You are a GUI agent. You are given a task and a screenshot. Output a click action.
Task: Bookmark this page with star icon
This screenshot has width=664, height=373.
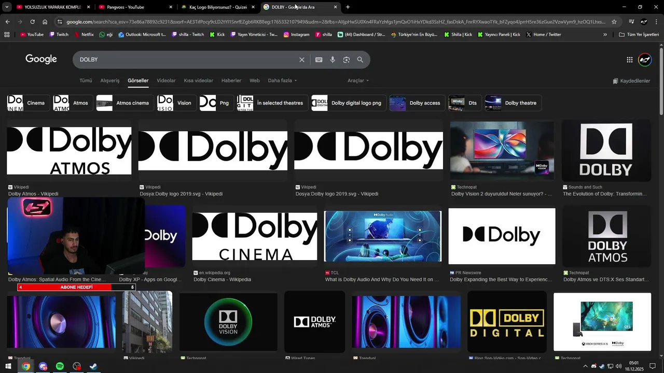(614, 22)
